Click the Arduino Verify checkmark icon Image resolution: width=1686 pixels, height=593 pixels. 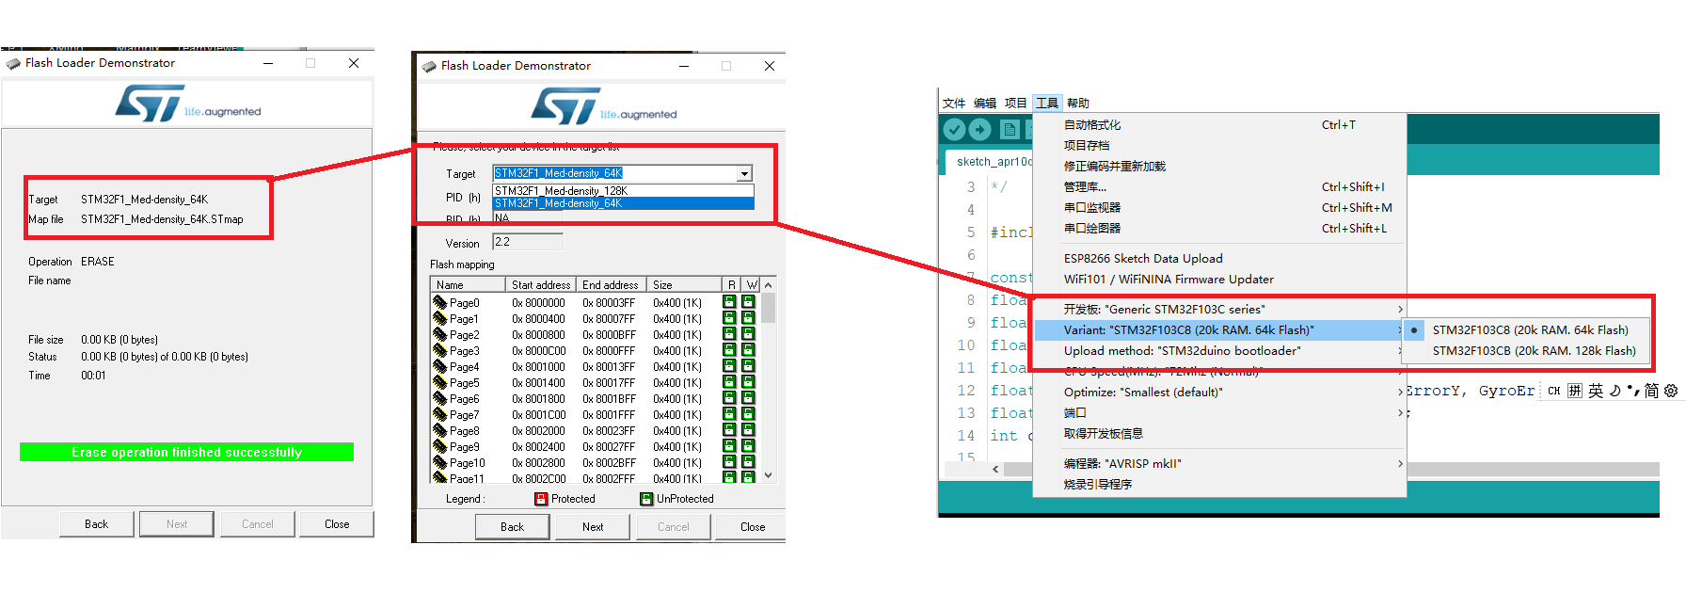click(x=954, y=130)
